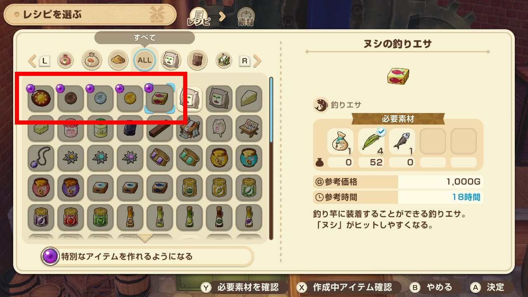Viewport: 528px width, 297px height.
Task: Pick the purple gem necklace recipe
Action: click(41, 158)
